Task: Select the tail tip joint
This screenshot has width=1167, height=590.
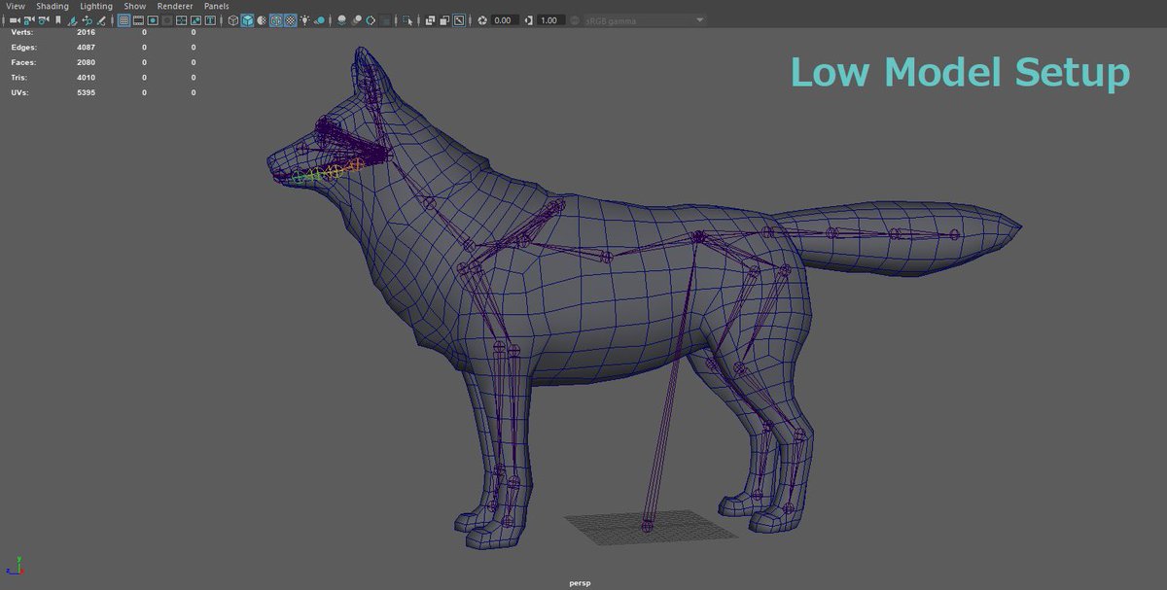Action: click(x=954, y=234)
